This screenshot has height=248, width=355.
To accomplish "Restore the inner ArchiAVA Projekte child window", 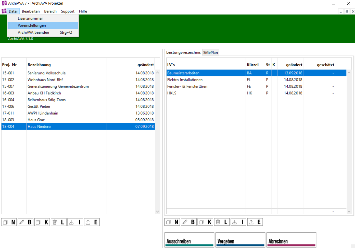I will [x=347, y=11].
